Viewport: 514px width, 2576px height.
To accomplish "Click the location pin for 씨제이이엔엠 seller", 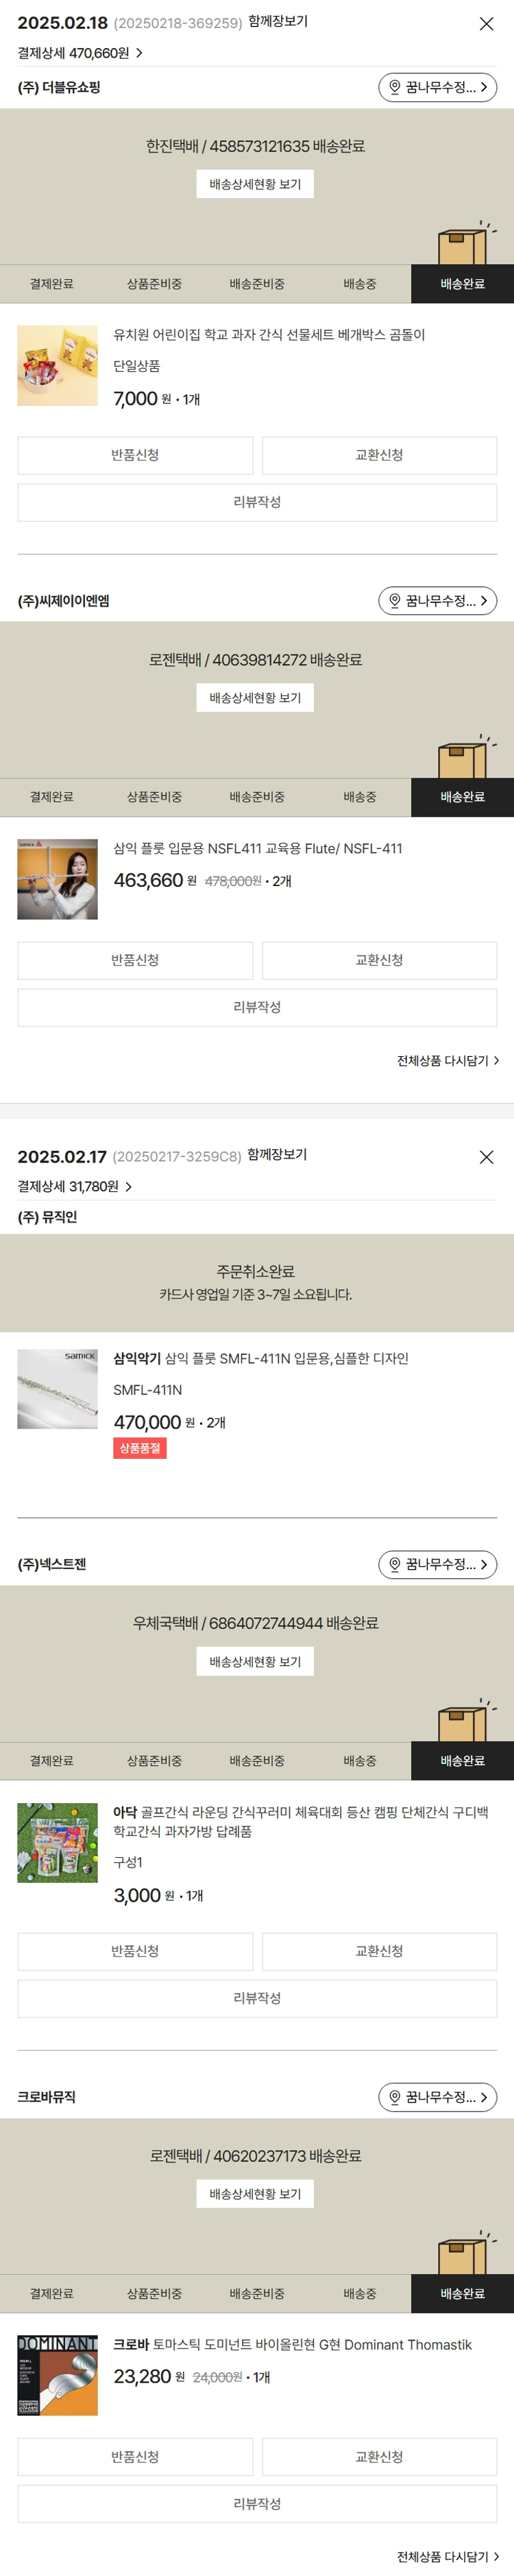I will click(395, 601).
